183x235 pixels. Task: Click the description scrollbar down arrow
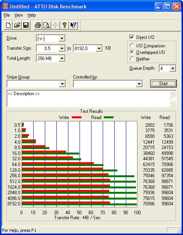pyautogui.click(x=173, y=103)
